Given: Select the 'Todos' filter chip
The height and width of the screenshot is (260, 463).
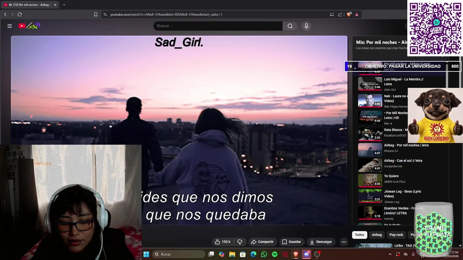Looking at the screenshot, I should [x=360, y=235].
